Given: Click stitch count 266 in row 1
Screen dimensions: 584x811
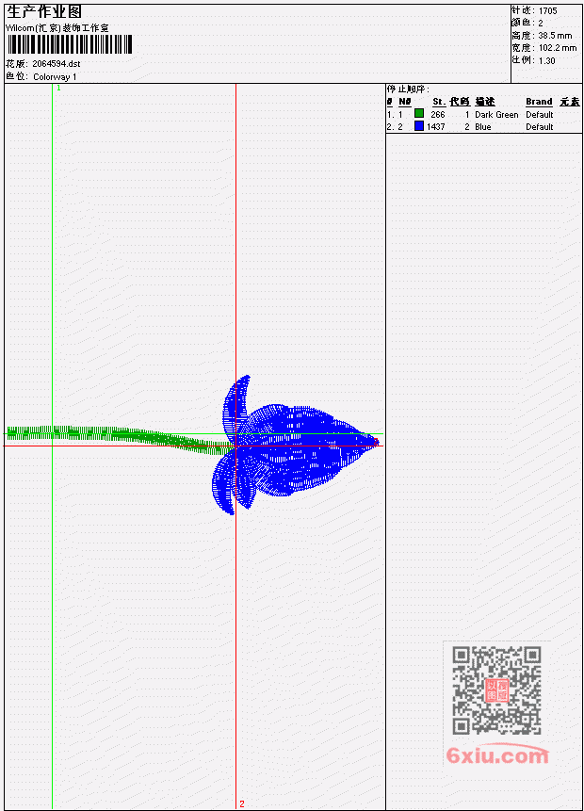Looking at the screenshot, I should pos(438,114).
